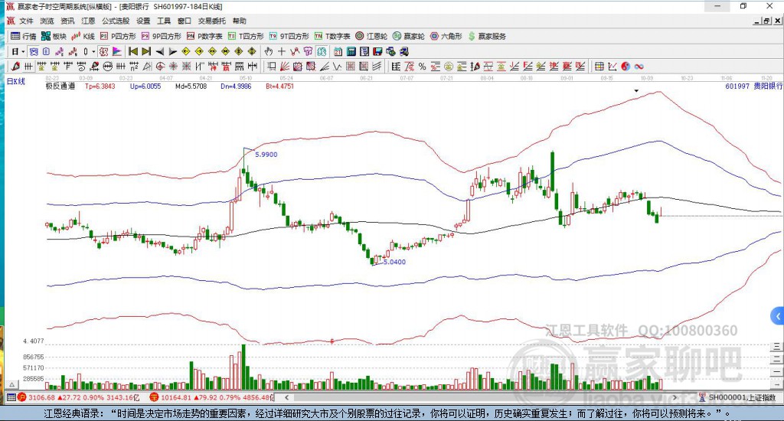The image size is (784, 421).
Task: Open the 江恩 menu
Action: click(x=88, y=21)
